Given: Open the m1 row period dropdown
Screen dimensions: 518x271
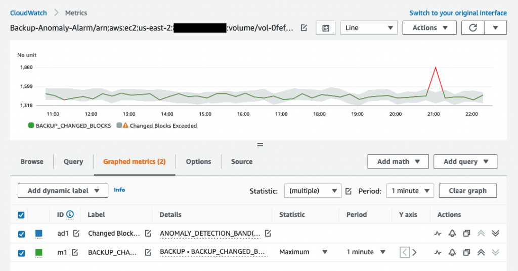Looking at the screenshot, I should [366, 252].
